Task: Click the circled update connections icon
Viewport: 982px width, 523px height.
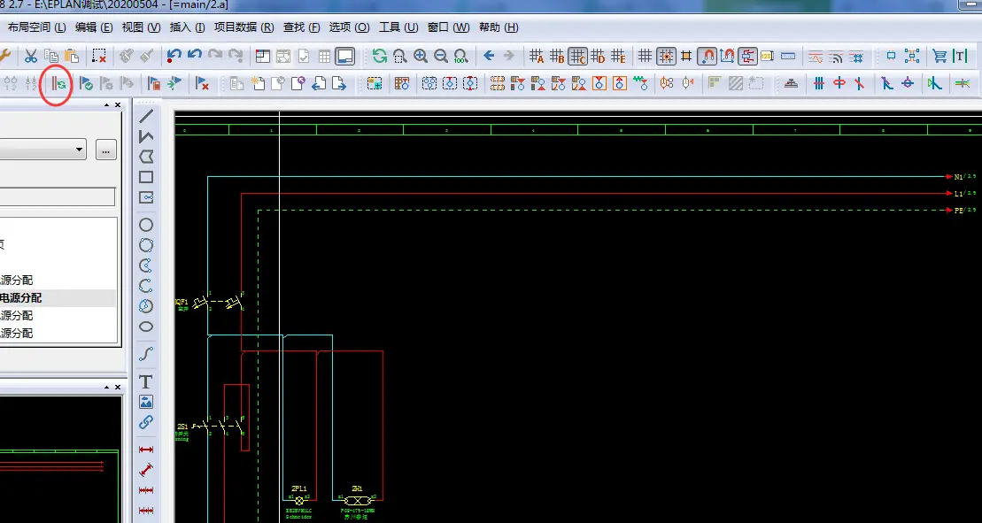Action: tap(58, 83)
